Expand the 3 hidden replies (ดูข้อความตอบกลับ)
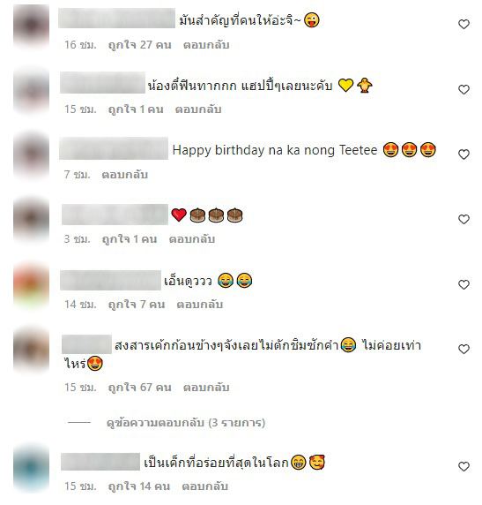The height and width of the screenshot is (505, 482). point(186,422)
